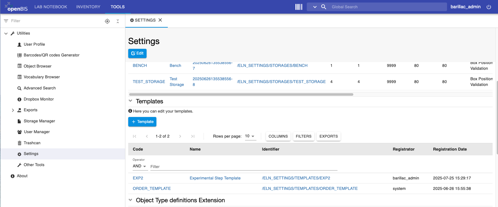Image resolution: width=498 pixels, height=207 pixels.
Task: Go to last page of templates
Action: click(192, 136)
